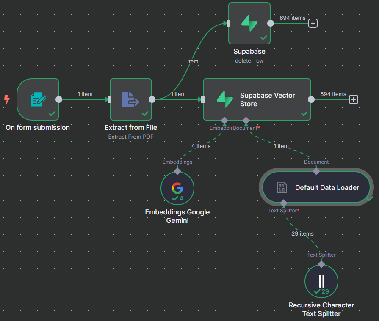Click the red trigger lightning bolt icon
This screenshot has width=379, height=321.
(6, 99)
